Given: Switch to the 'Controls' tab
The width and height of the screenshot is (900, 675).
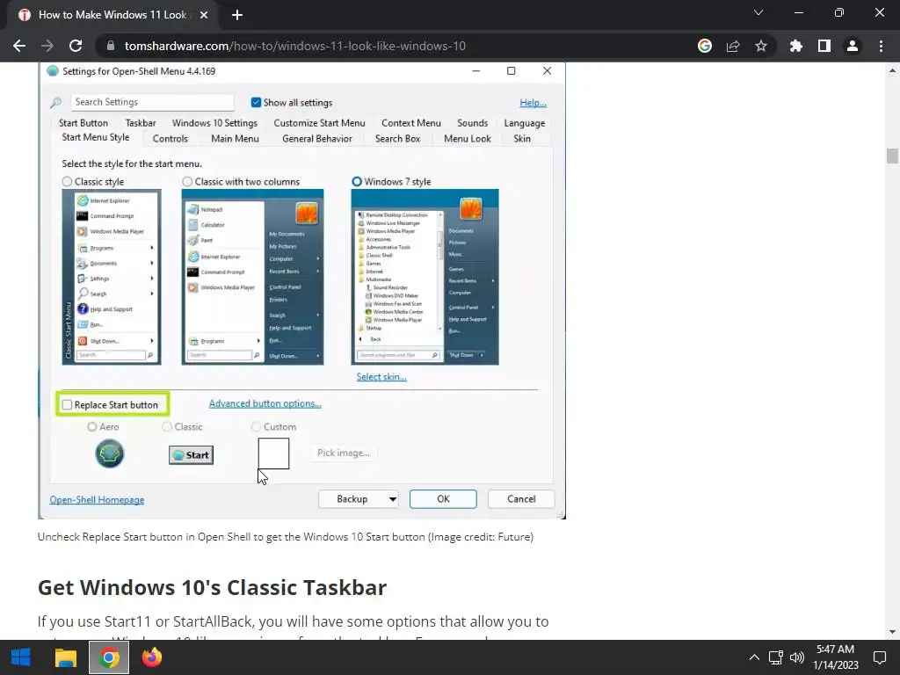Looking at the screenshot, I should (170, 138).
